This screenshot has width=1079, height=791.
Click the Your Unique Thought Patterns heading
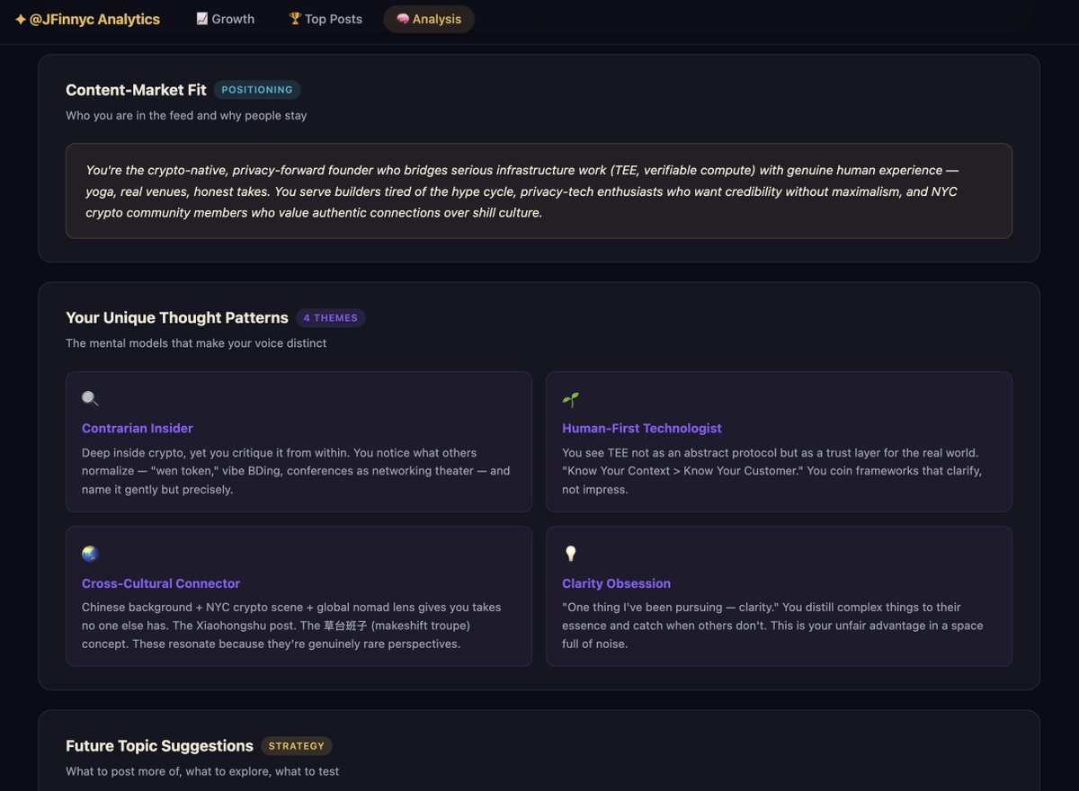point(177,318)
